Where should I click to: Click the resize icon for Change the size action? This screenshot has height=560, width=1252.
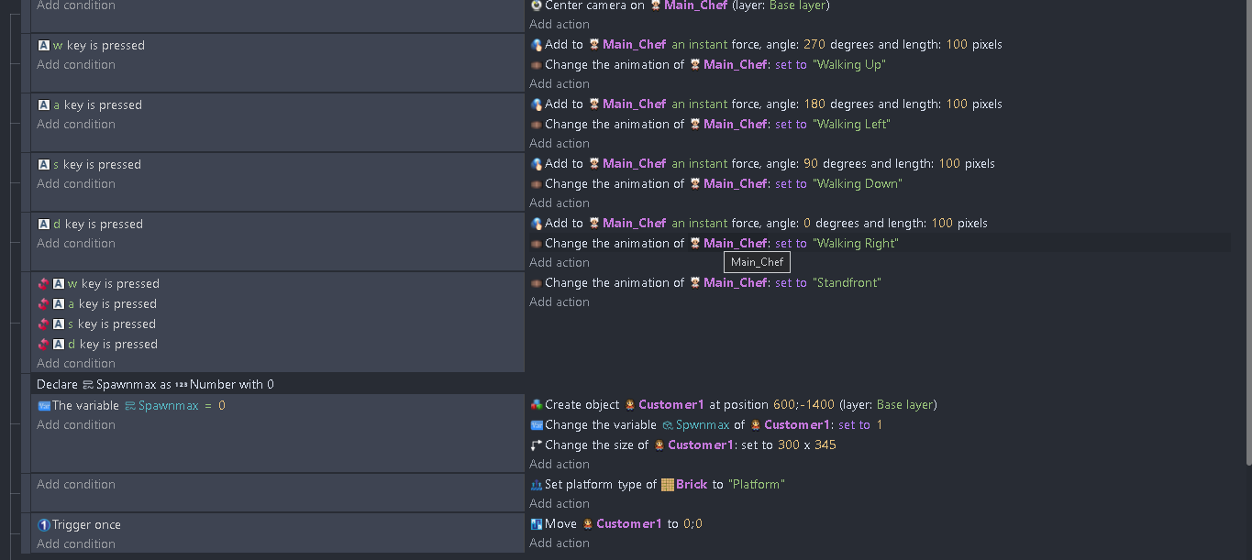pos(537,445)
